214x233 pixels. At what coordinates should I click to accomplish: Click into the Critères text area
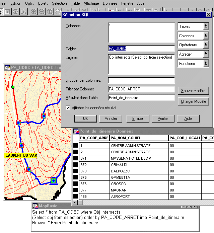click(141, 64)
